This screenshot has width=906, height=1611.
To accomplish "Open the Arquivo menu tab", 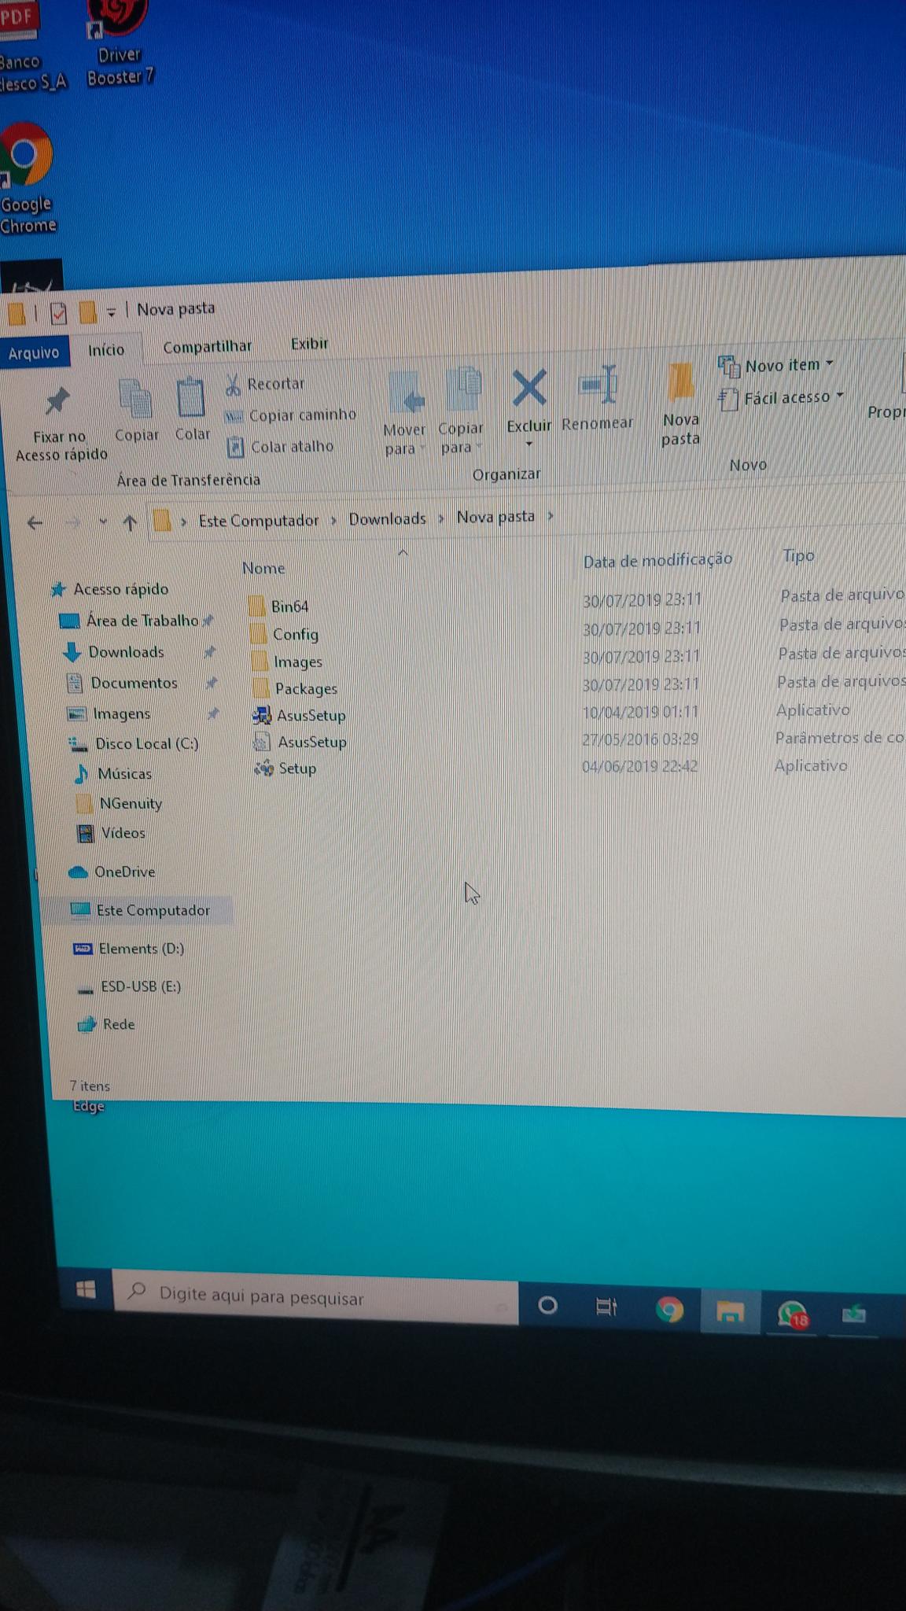I will pos(34,353).
